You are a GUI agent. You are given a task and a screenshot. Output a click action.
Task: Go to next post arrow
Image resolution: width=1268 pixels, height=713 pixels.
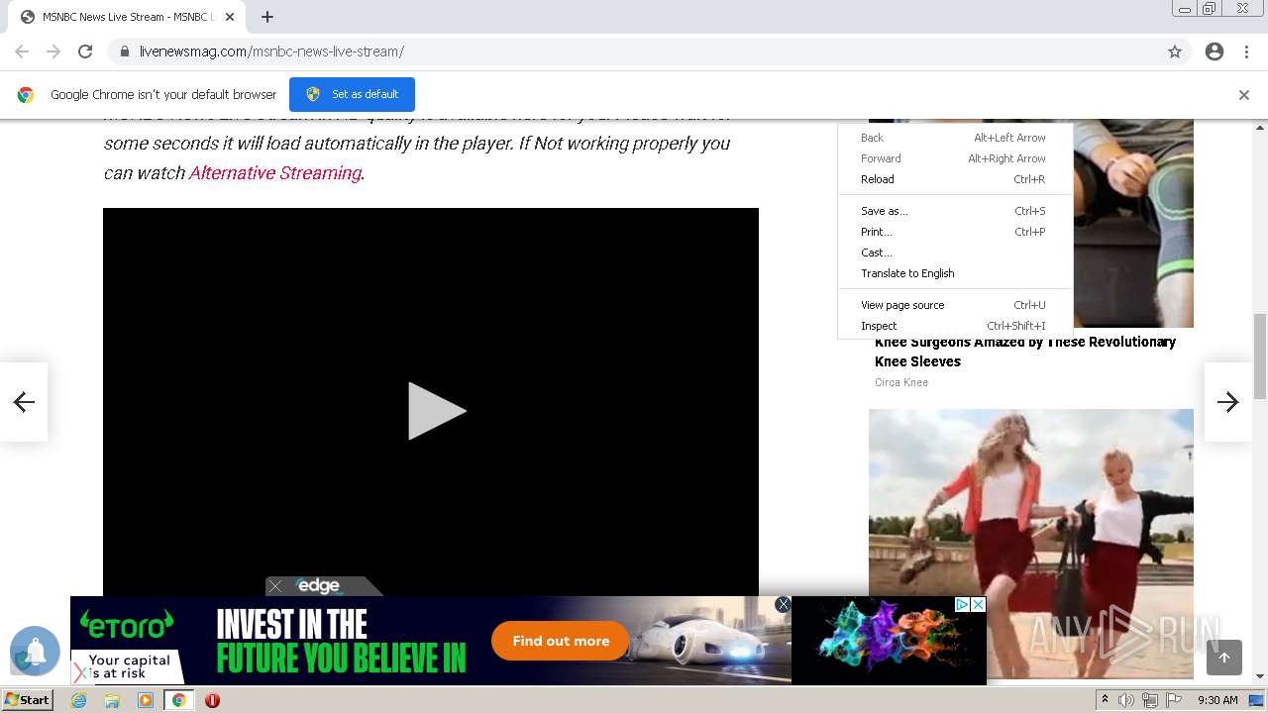pyautogui.click(x=1228, y=402)
